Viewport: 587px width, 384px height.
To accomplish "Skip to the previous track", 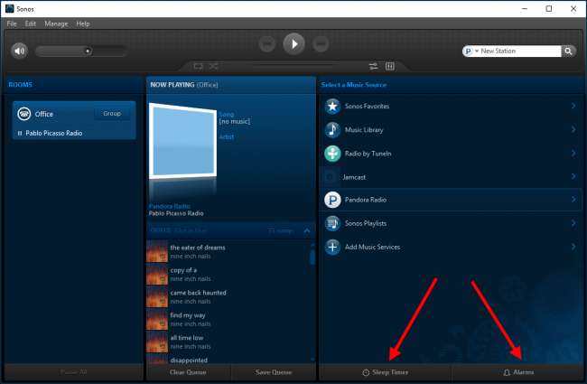I will coord(267,44).
